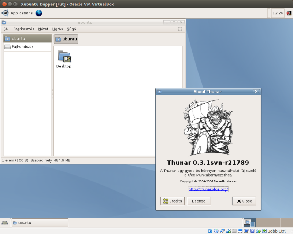This screenshot has height=234, width=293.
Task: Click the logout icon in the top panel
Action: coord(289,13)
